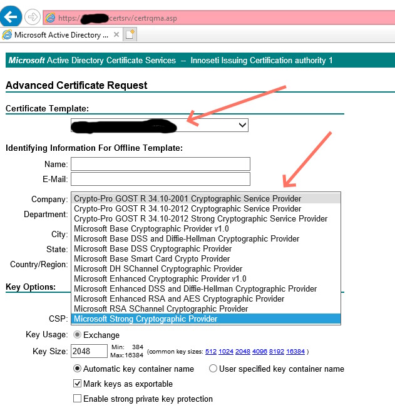
Task: Click the 4096 common key size link
Action: coord(261,352)
